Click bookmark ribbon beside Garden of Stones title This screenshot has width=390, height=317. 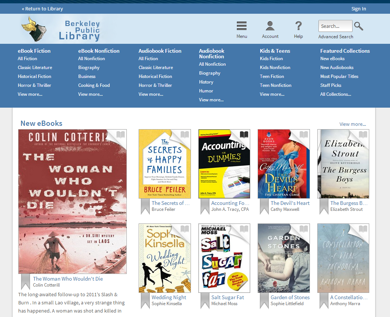click(264, 301)
